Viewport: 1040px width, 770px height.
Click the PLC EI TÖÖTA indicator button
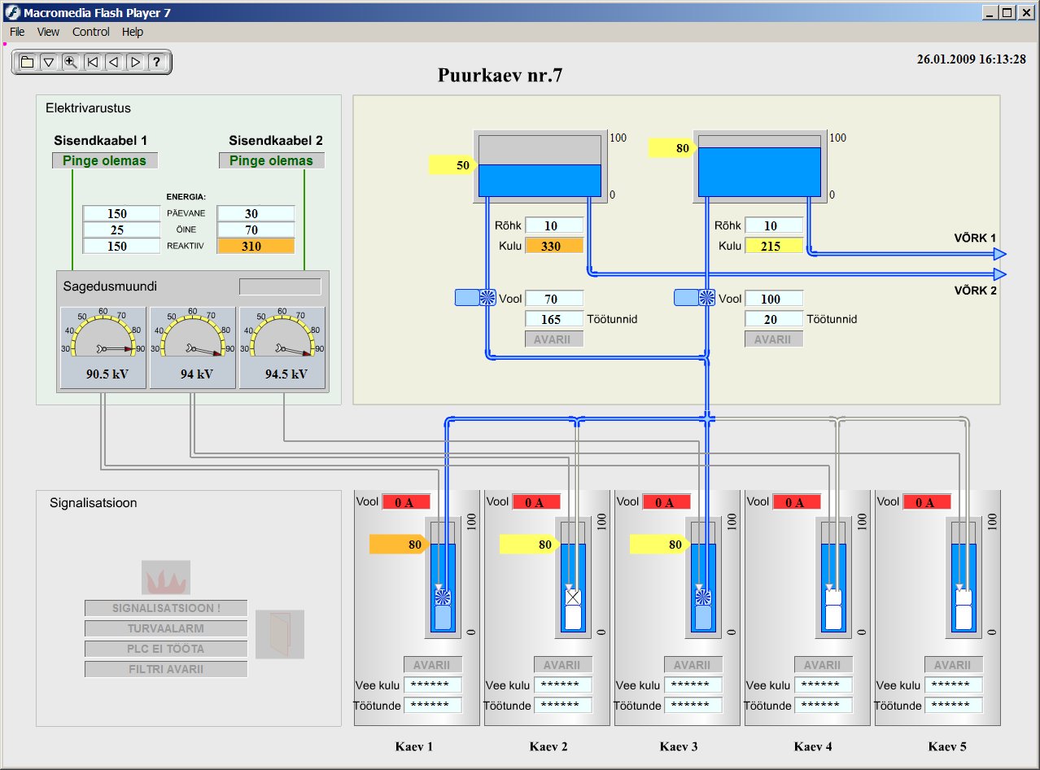click(x=166, y=649)
